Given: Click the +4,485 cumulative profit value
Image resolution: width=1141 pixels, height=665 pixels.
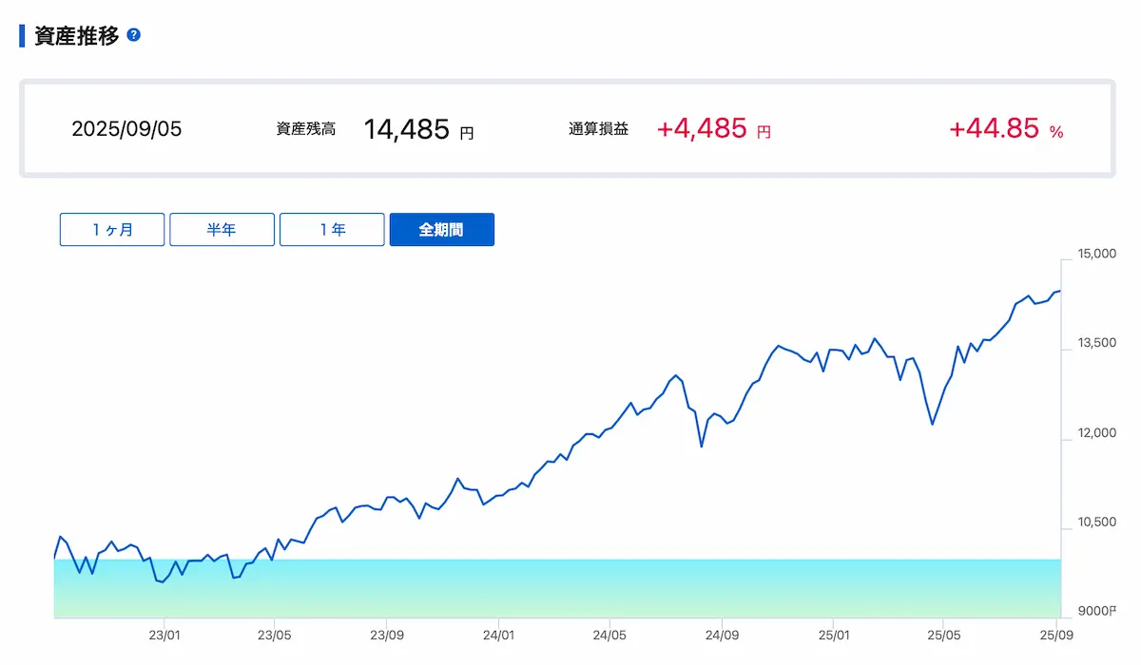Looking at the screenshot, I should [702, 129].
